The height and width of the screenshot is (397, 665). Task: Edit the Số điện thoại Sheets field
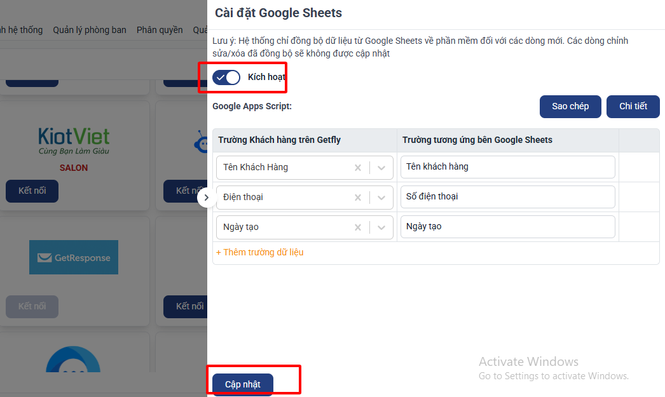tap(507, 197)
